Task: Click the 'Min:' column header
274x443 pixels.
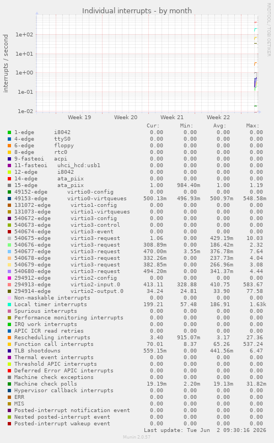Action: pyautogui.click(x=186, y=126)
